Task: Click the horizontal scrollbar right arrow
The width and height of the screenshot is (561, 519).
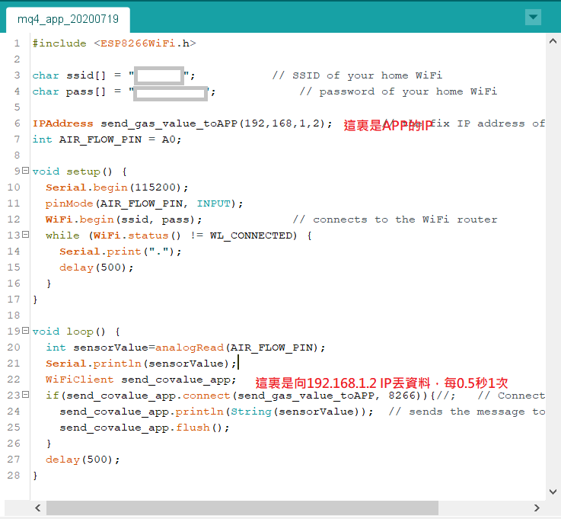Action: pos(537,508)
